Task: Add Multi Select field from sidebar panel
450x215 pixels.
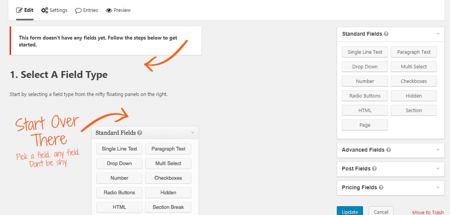Action: [413, 67]
